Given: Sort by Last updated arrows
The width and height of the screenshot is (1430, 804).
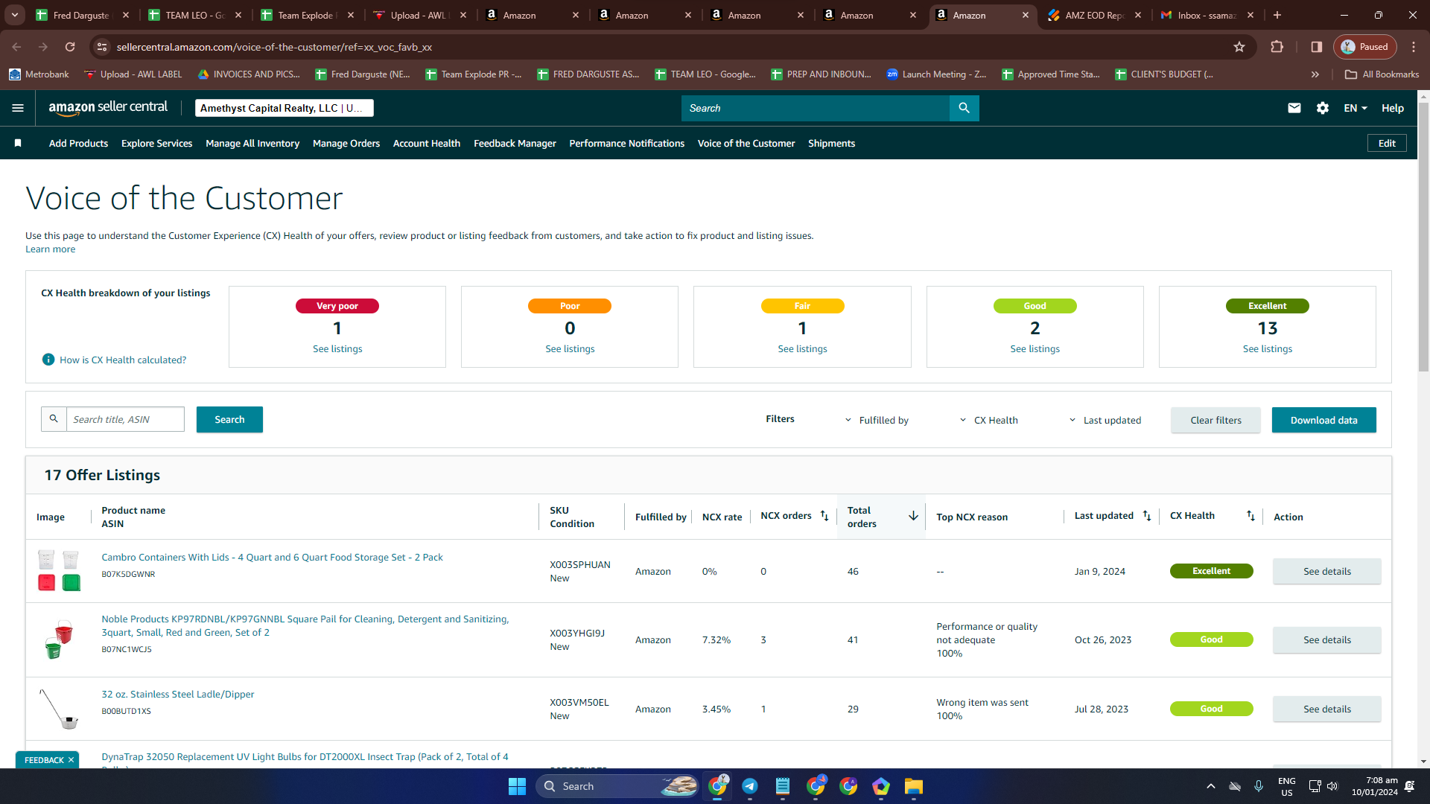Looking at the screenshot, I should pos(1147,516).
